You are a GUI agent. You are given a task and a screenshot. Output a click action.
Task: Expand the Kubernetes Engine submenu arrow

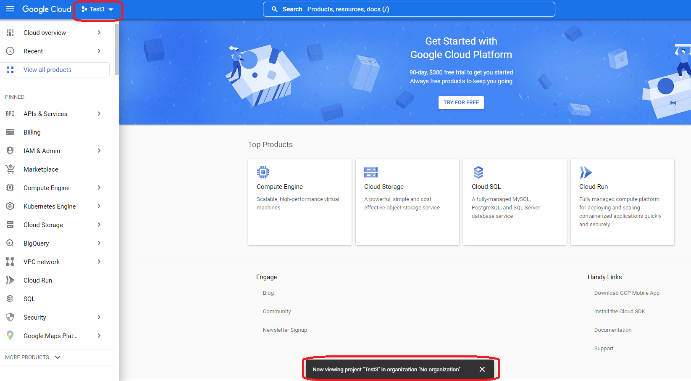pos(99,206)
